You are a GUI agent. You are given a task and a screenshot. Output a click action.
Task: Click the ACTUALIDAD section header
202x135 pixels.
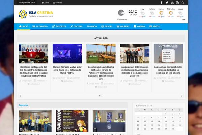(101, 38)
